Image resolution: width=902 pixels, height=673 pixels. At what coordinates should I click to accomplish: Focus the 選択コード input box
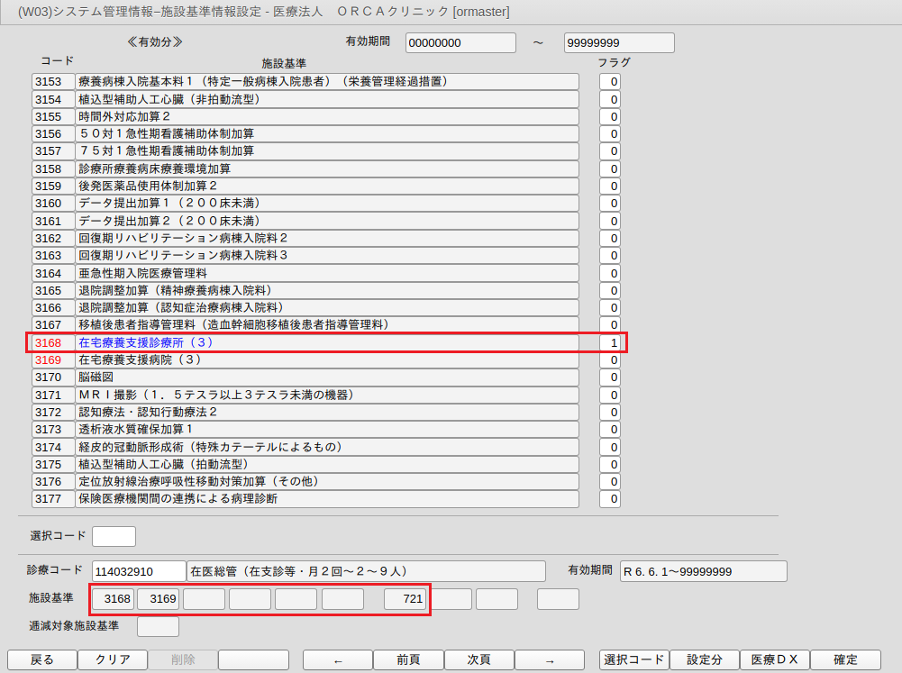click(114, 536)
